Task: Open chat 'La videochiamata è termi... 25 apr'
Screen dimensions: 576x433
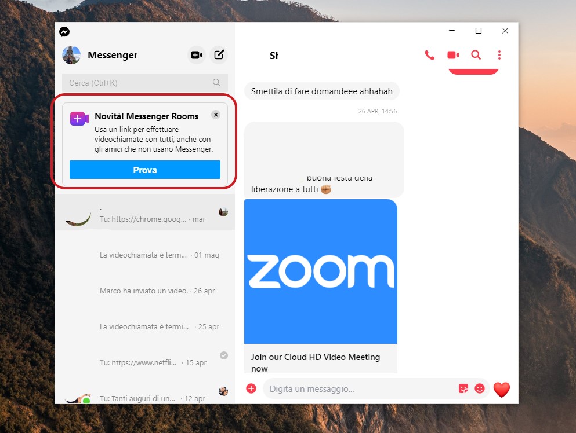Action: (x=145, y=320)
